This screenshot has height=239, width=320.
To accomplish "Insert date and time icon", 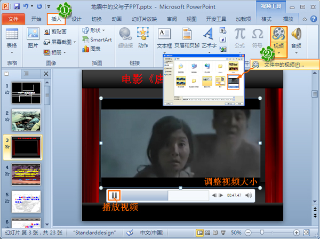I will (x=223, y=30).
